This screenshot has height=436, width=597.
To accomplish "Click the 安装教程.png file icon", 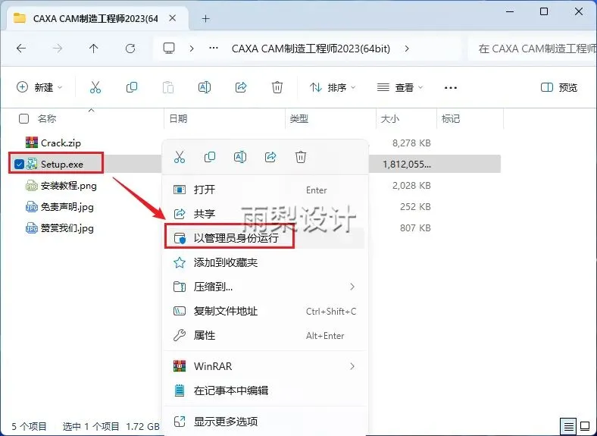I will 32,186.
